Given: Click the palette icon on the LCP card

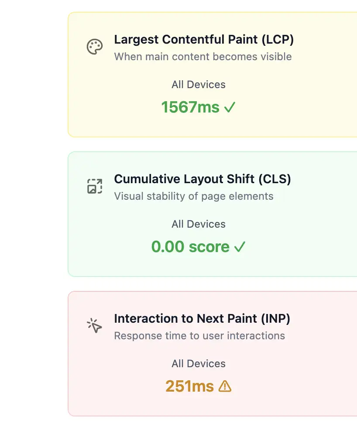Looking at the screenshot, I should [x=94, y=46].
